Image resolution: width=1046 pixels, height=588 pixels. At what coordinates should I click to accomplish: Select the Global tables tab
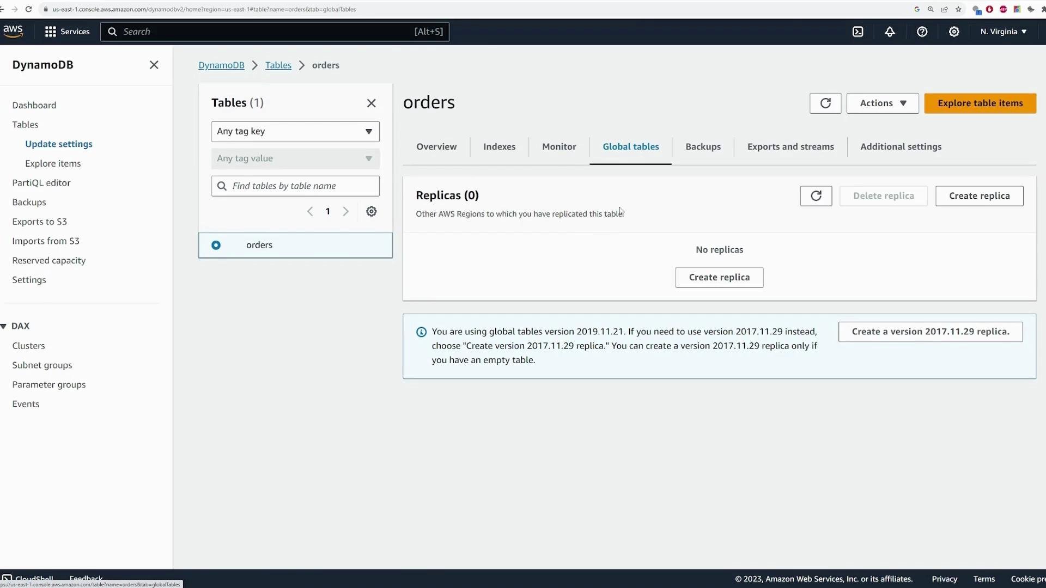click(630, 146)
